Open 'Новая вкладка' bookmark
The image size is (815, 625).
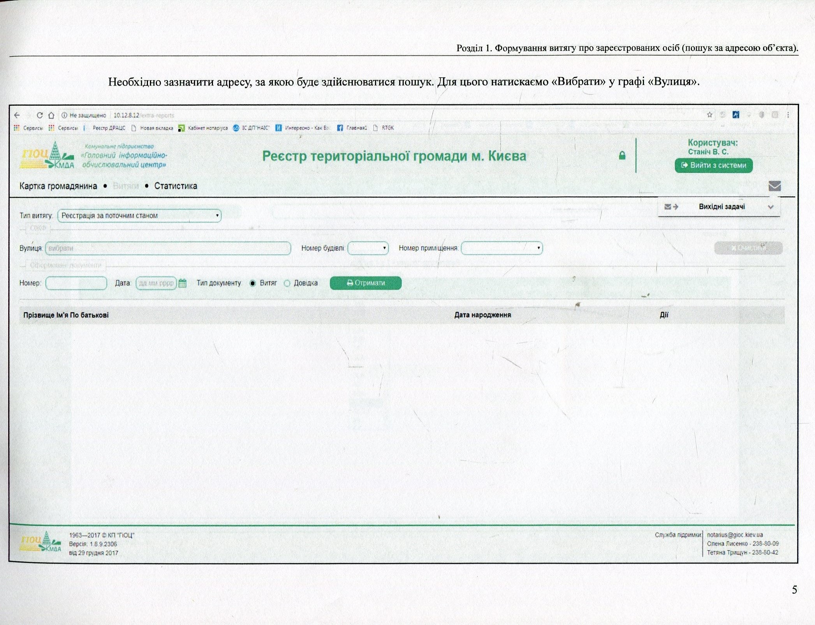pyautogui.click(x=152, y=128)
